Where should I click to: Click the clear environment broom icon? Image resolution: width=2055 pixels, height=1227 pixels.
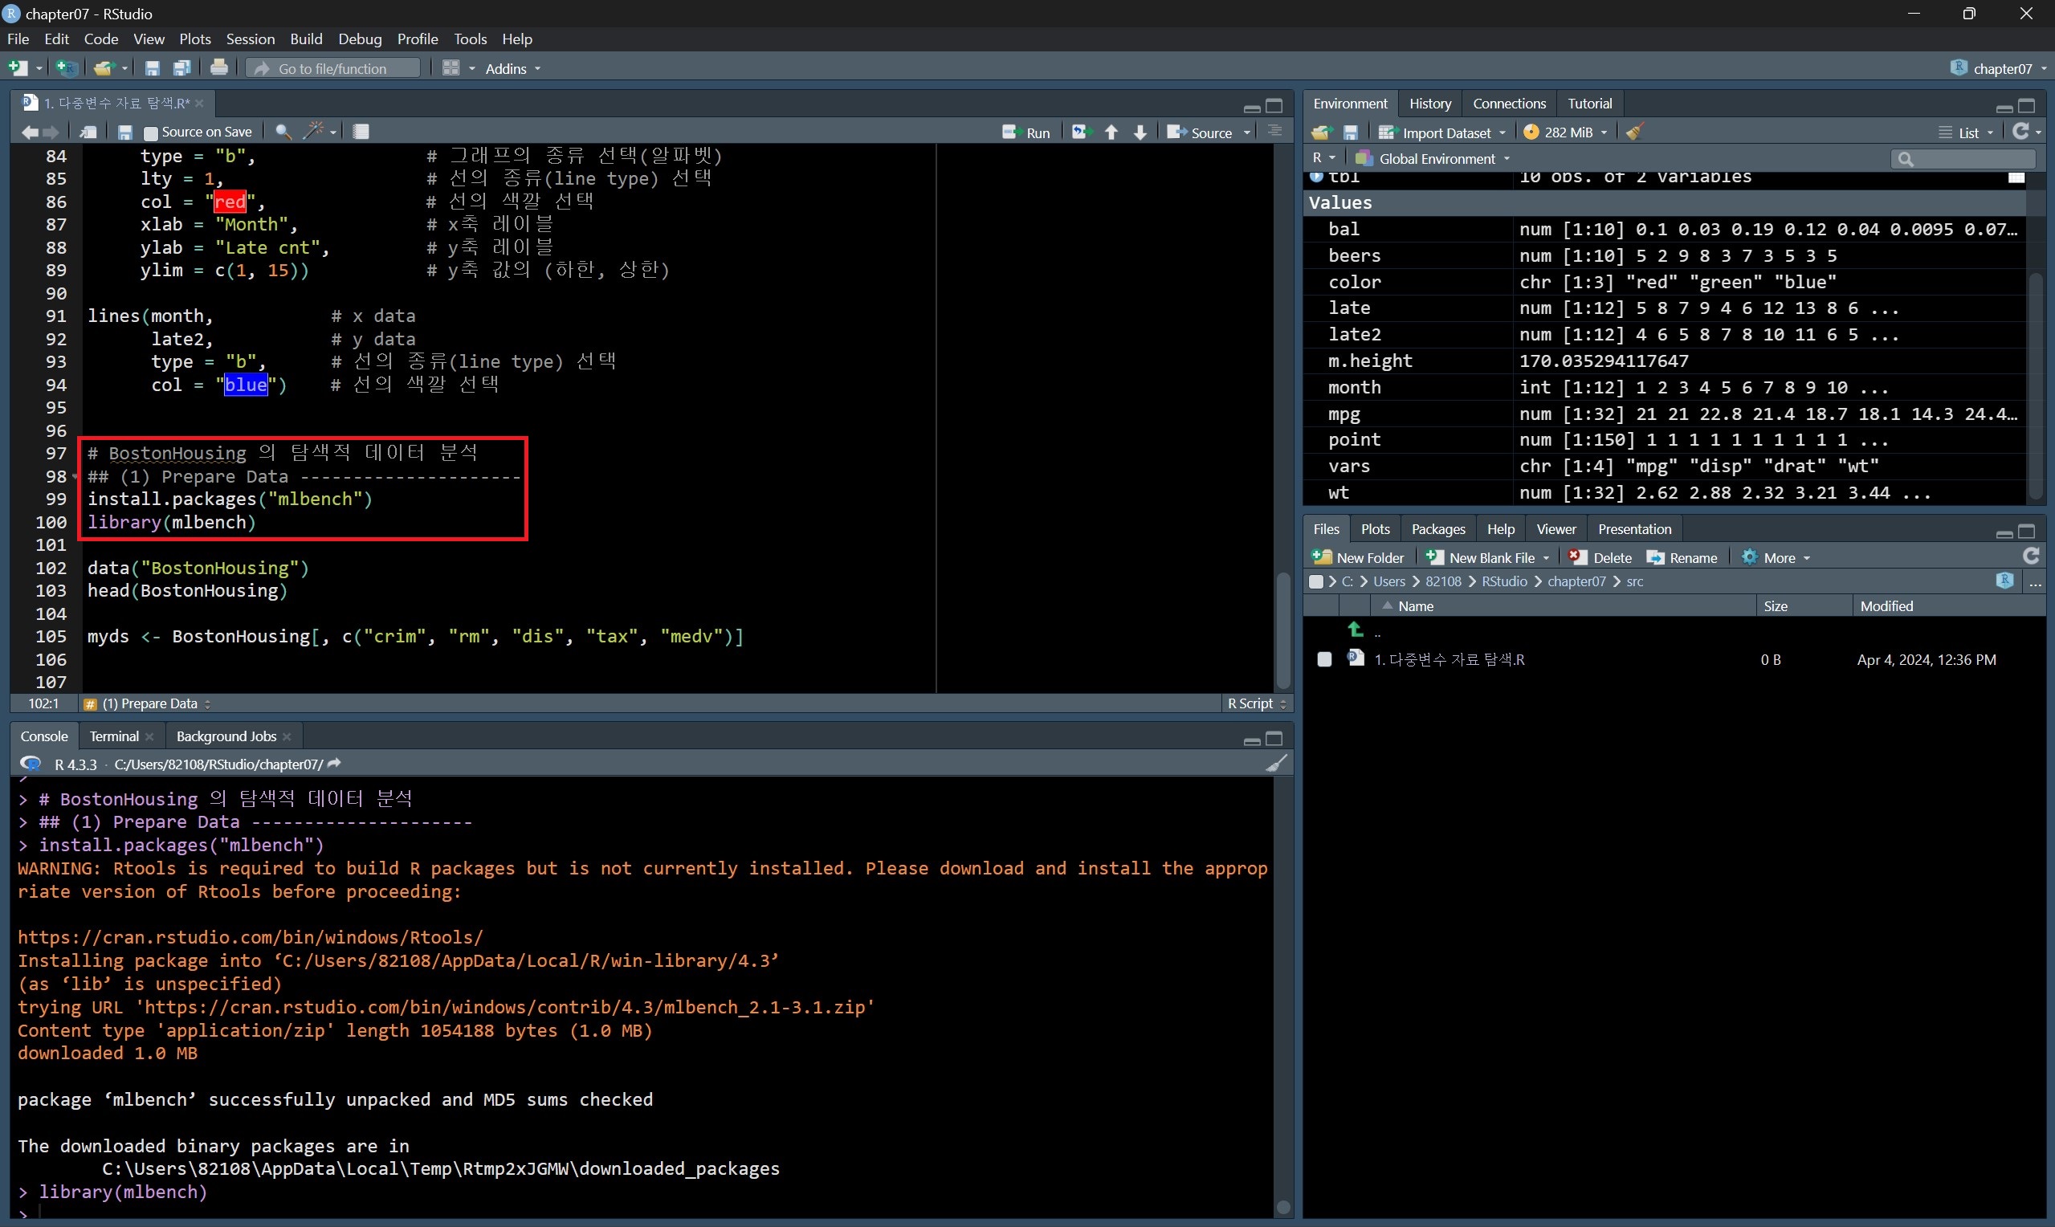click(x=1634, y=132)
